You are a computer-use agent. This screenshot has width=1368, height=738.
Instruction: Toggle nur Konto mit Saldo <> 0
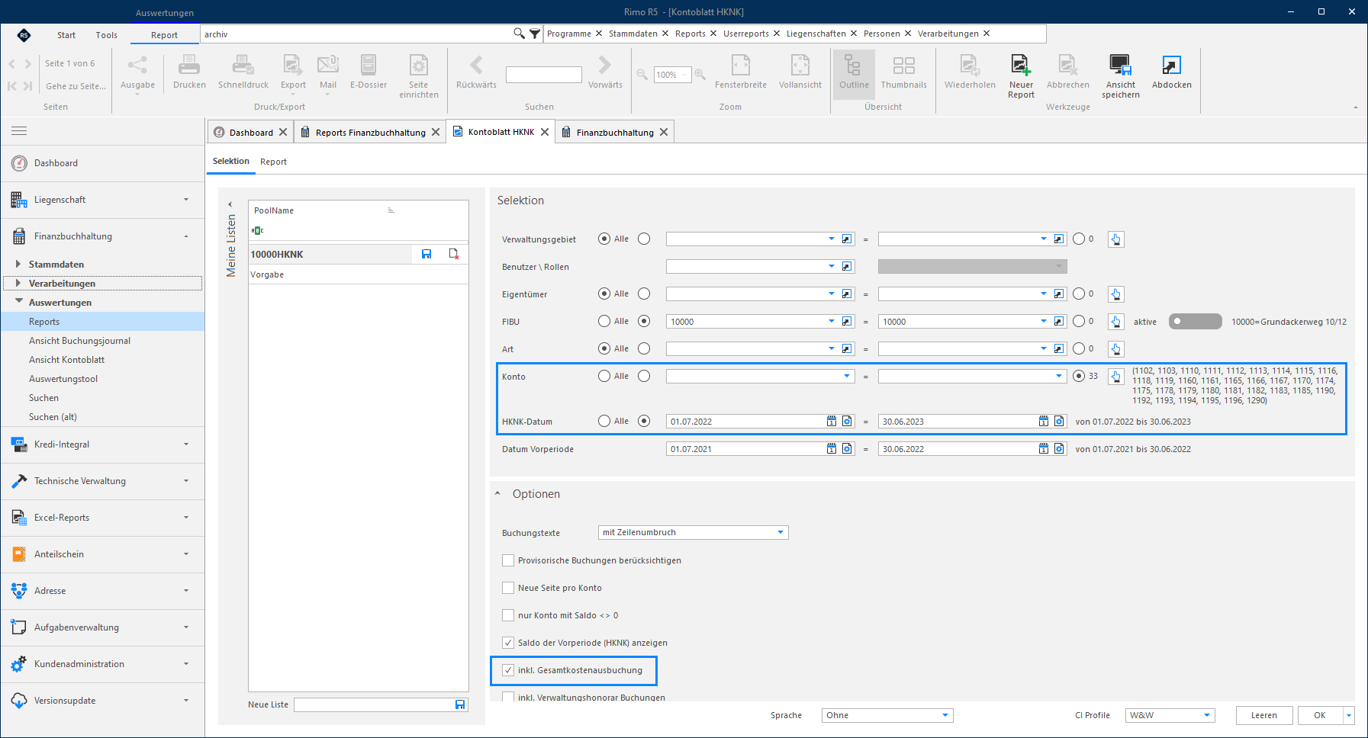pyautogui.click(x=508, y=615)
